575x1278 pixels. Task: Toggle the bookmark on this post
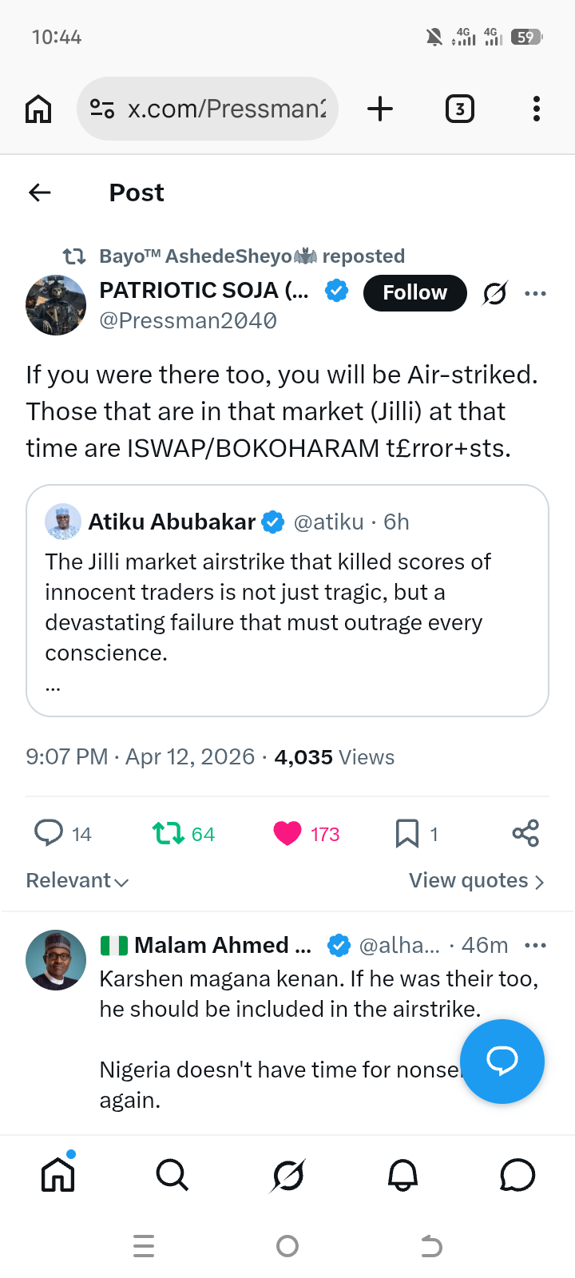coord(407,834)
